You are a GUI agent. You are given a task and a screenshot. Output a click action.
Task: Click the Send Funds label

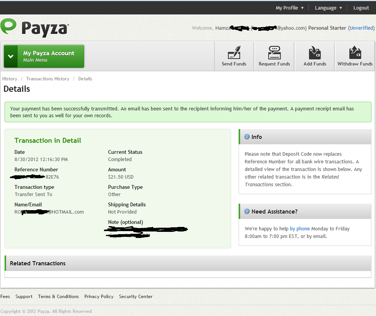(x=234, y=64)
